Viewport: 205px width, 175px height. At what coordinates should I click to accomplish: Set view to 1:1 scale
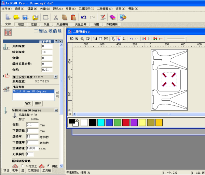pyautogui.click(x=95, y=39)
